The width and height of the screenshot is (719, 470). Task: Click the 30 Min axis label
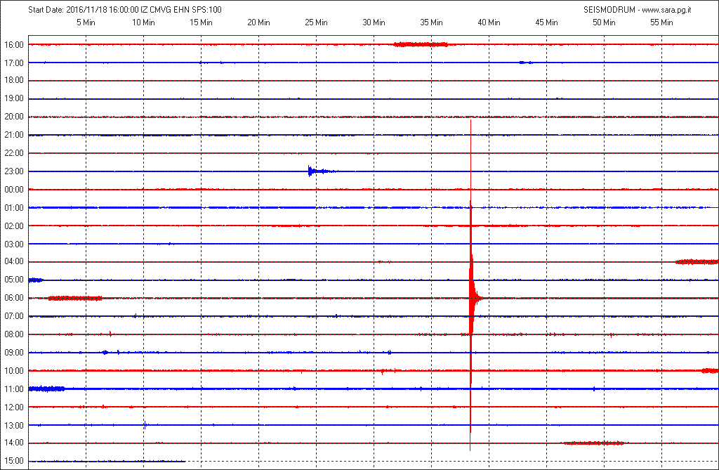click(374, 22)
